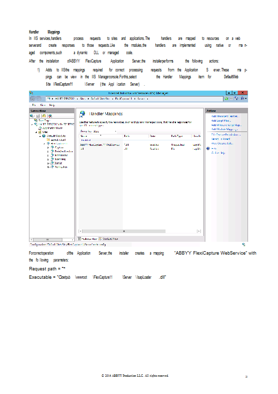Screen dimensions: 278x394
Task: Collapse the Default Web Site node expander
Action: 40,136
